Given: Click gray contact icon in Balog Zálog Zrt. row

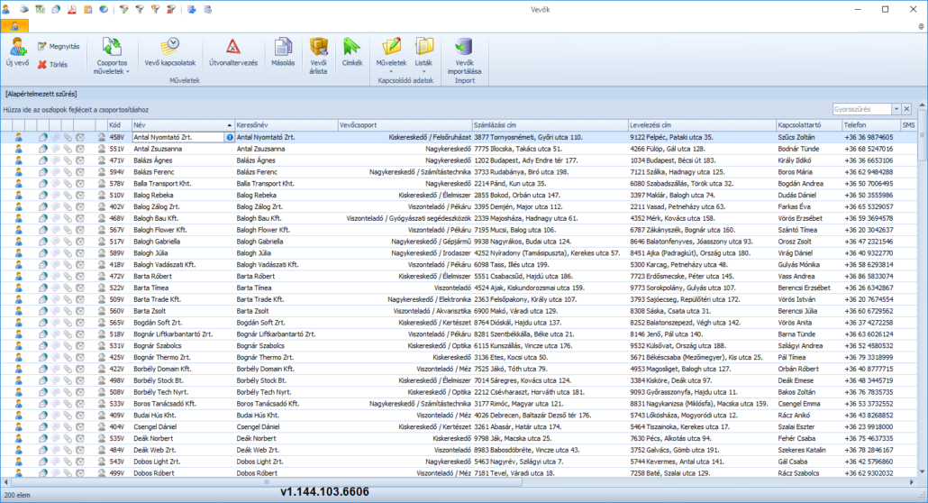Looking at the screenshot, I should point(101,206).
